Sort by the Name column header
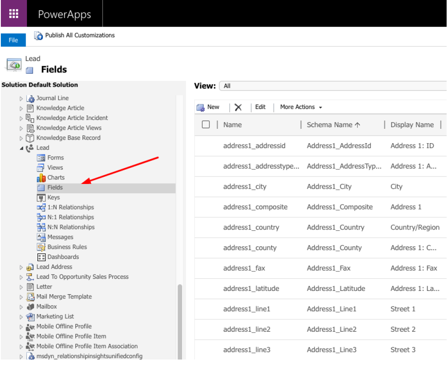The height and width of the screenshot is (365, 447). 233,125
